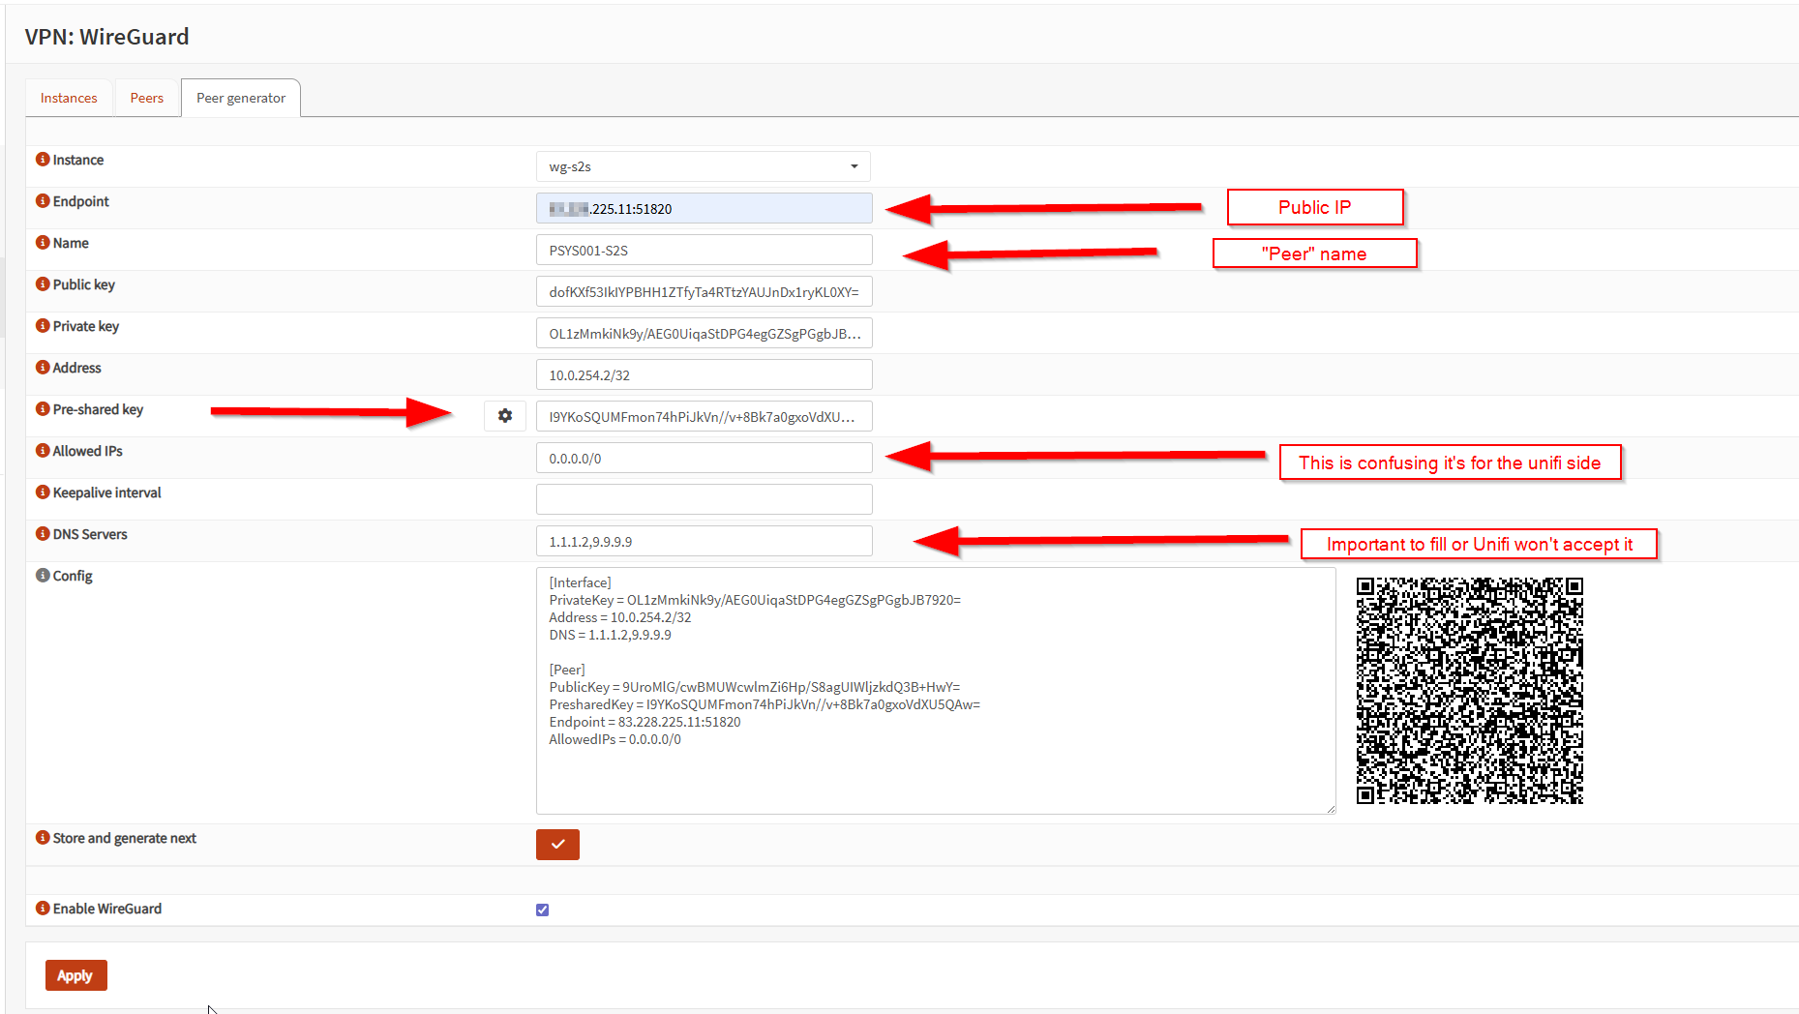The image size is (1799, 1014).
Task: Click the help icon next to Public key
Action: (x=43, y=284)
